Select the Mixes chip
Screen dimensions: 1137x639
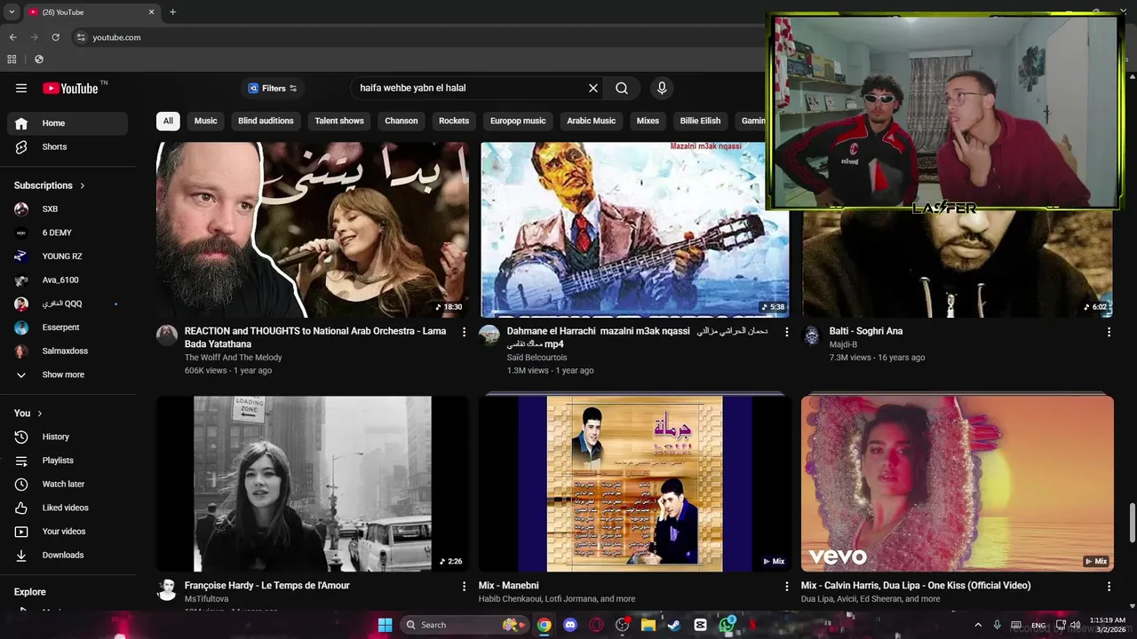(648, 121)
